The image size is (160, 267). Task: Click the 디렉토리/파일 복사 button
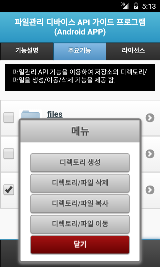pyautogui.click(x=80, y=204)
